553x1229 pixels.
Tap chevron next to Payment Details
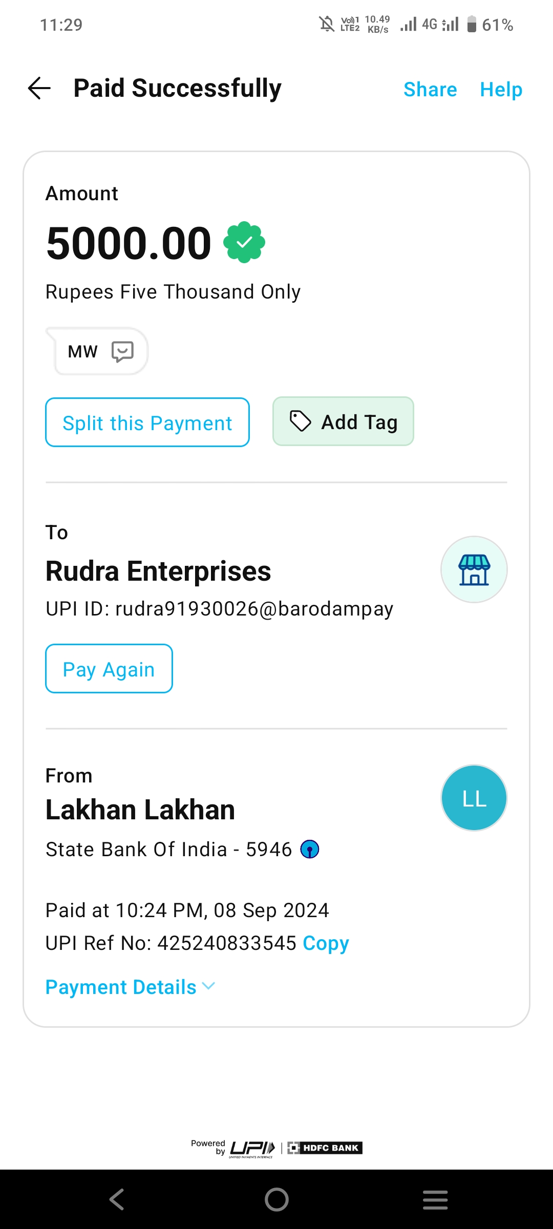coord(209,986)
